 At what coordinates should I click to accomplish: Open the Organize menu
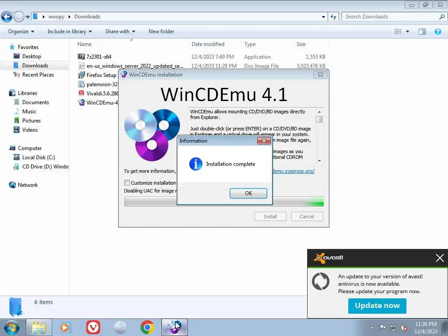point(21,31)
